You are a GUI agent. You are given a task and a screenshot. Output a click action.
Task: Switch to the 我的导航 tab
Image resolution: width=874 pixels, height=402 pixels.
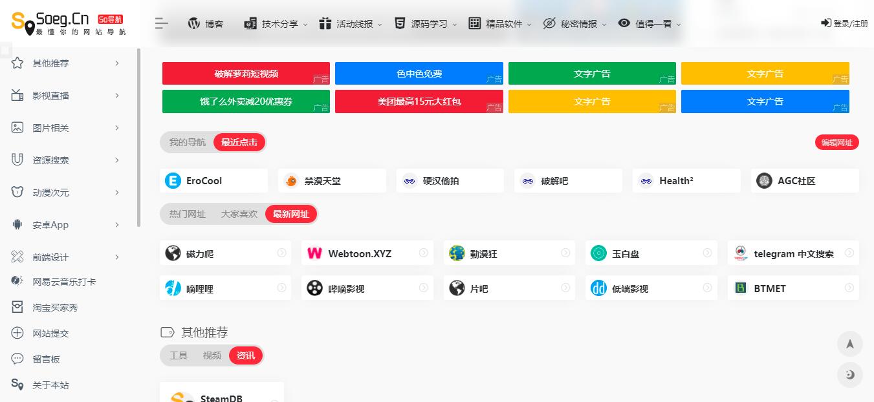tap(188, 142)
